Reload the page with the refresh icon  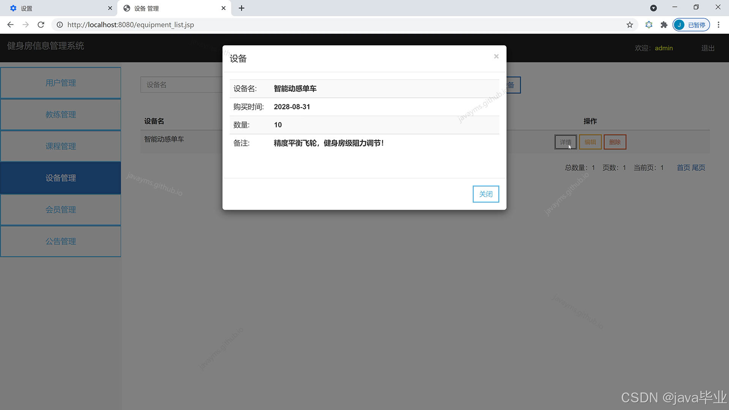(x=41, y=25)
